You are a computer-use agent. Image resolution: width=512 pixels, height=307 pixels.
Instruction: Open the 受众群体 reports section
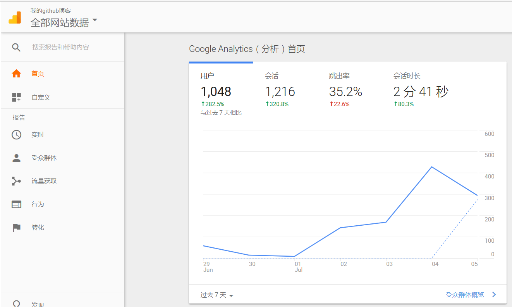coord(63,158)
